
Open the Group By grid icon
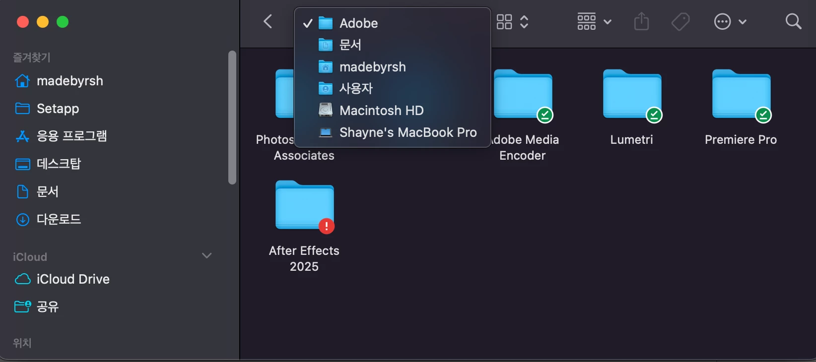click(x=587, y=22)
